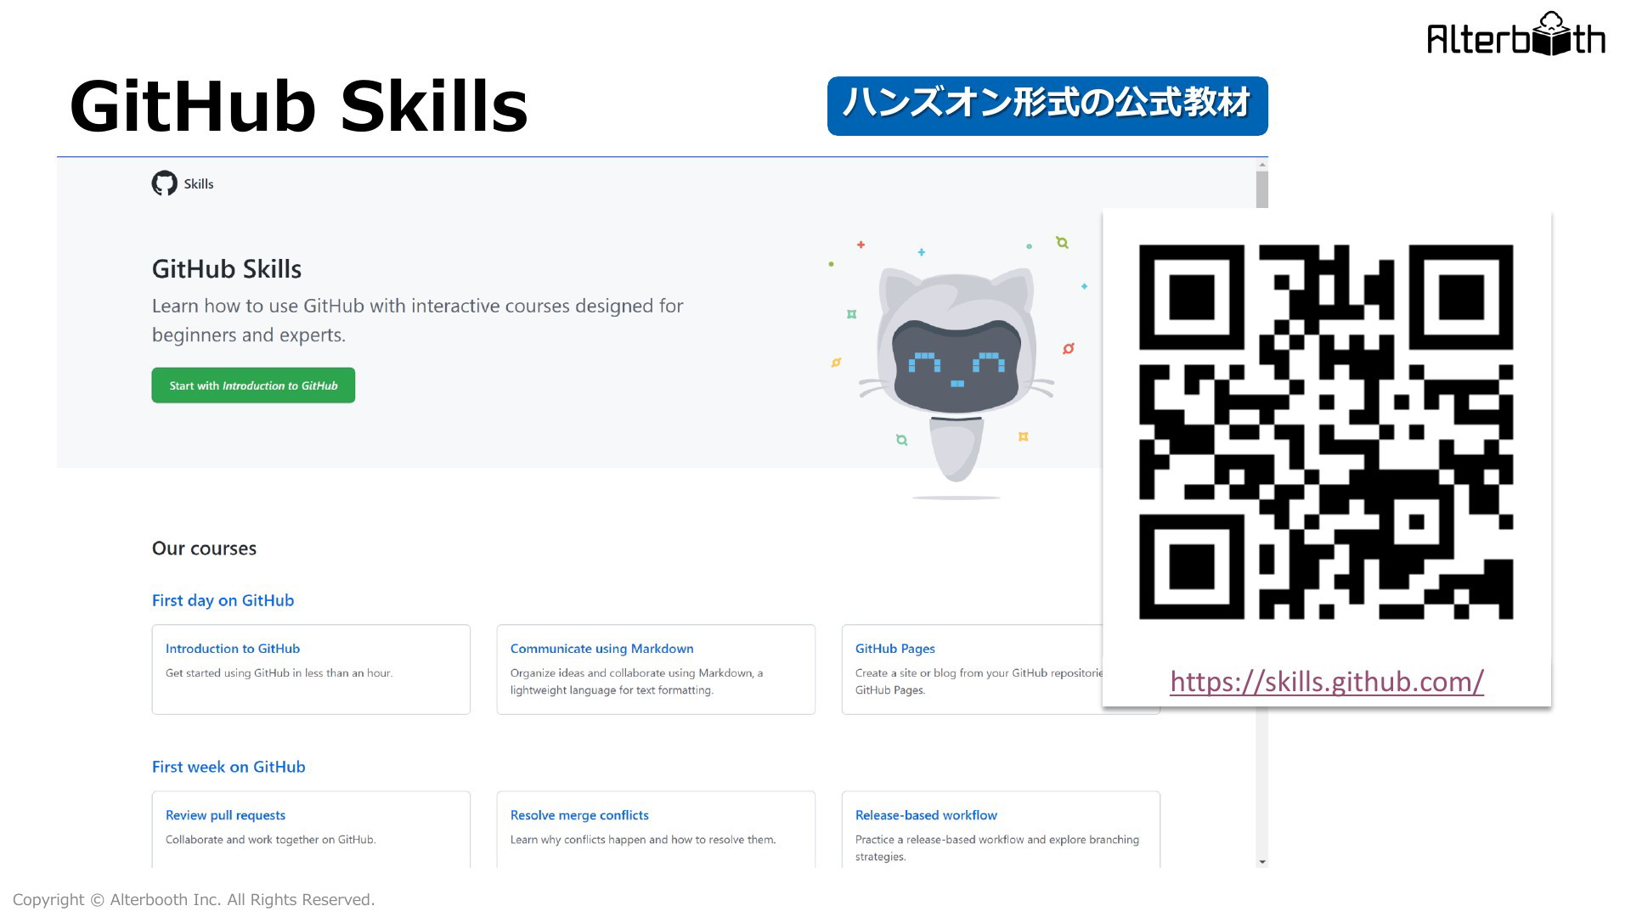Click 'Practice a release-based workflow' description
1631x917 pixels.
click(x=997, y=848)
